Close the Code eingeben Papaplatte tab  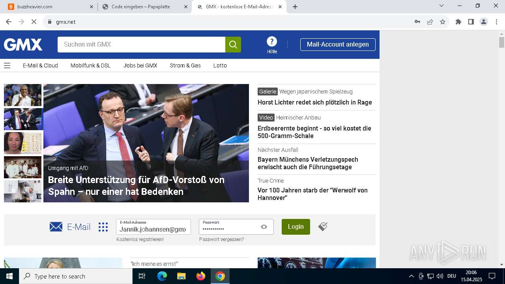click(x=186, y=7)
